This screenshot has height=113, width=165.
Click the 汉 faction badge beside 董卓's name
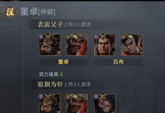(10, 12)
